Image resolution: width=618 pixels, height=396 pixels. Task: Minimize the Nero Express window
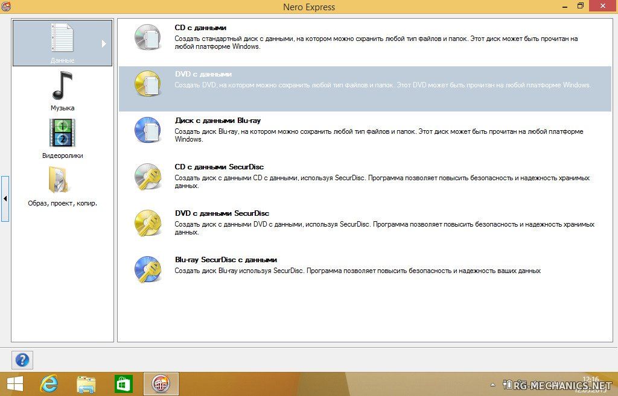point(565,6)
